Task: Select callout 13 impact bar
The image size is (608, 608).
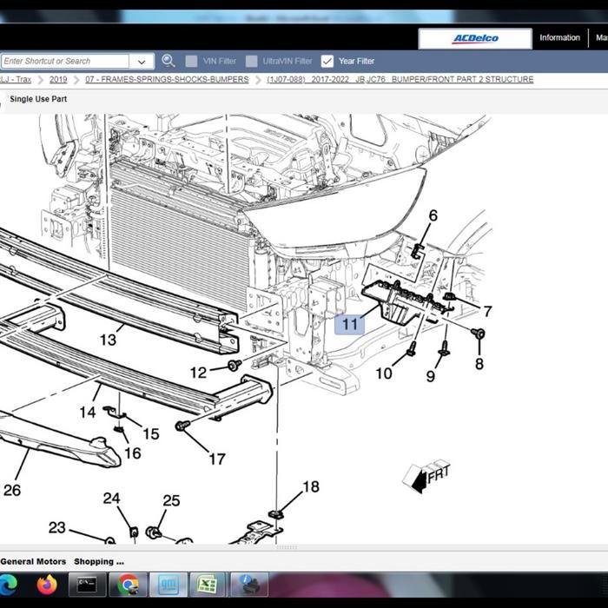Action: point(108,340)
